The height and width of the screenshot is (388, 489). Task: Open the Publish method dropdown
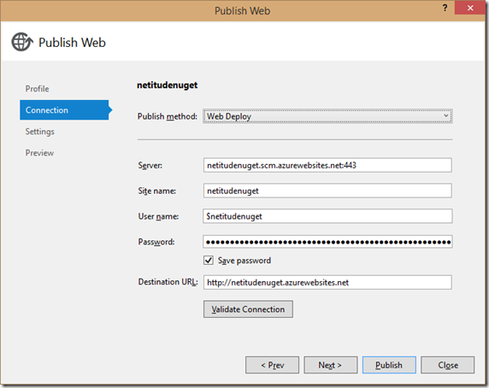(x=327, y=116)
